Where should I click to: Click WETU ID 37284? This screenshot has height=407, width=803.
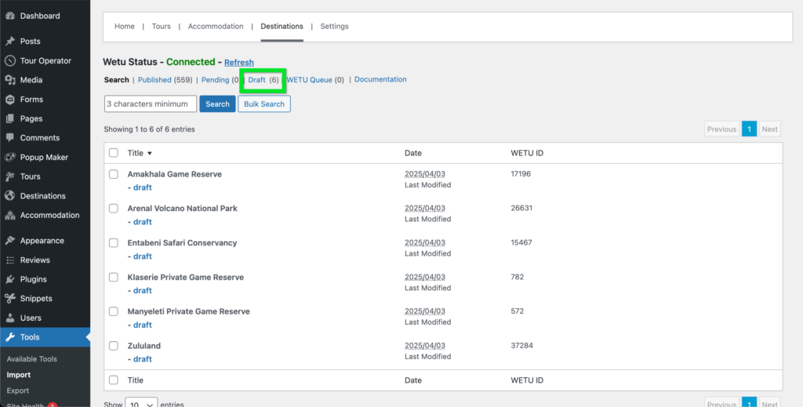(521, 346)
